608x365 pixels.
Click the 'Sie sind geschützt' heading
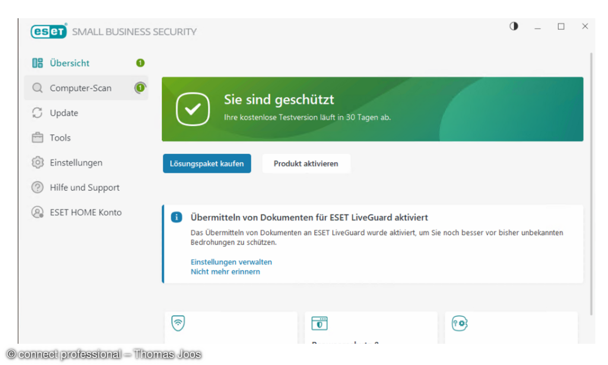(x=279, y=100)
